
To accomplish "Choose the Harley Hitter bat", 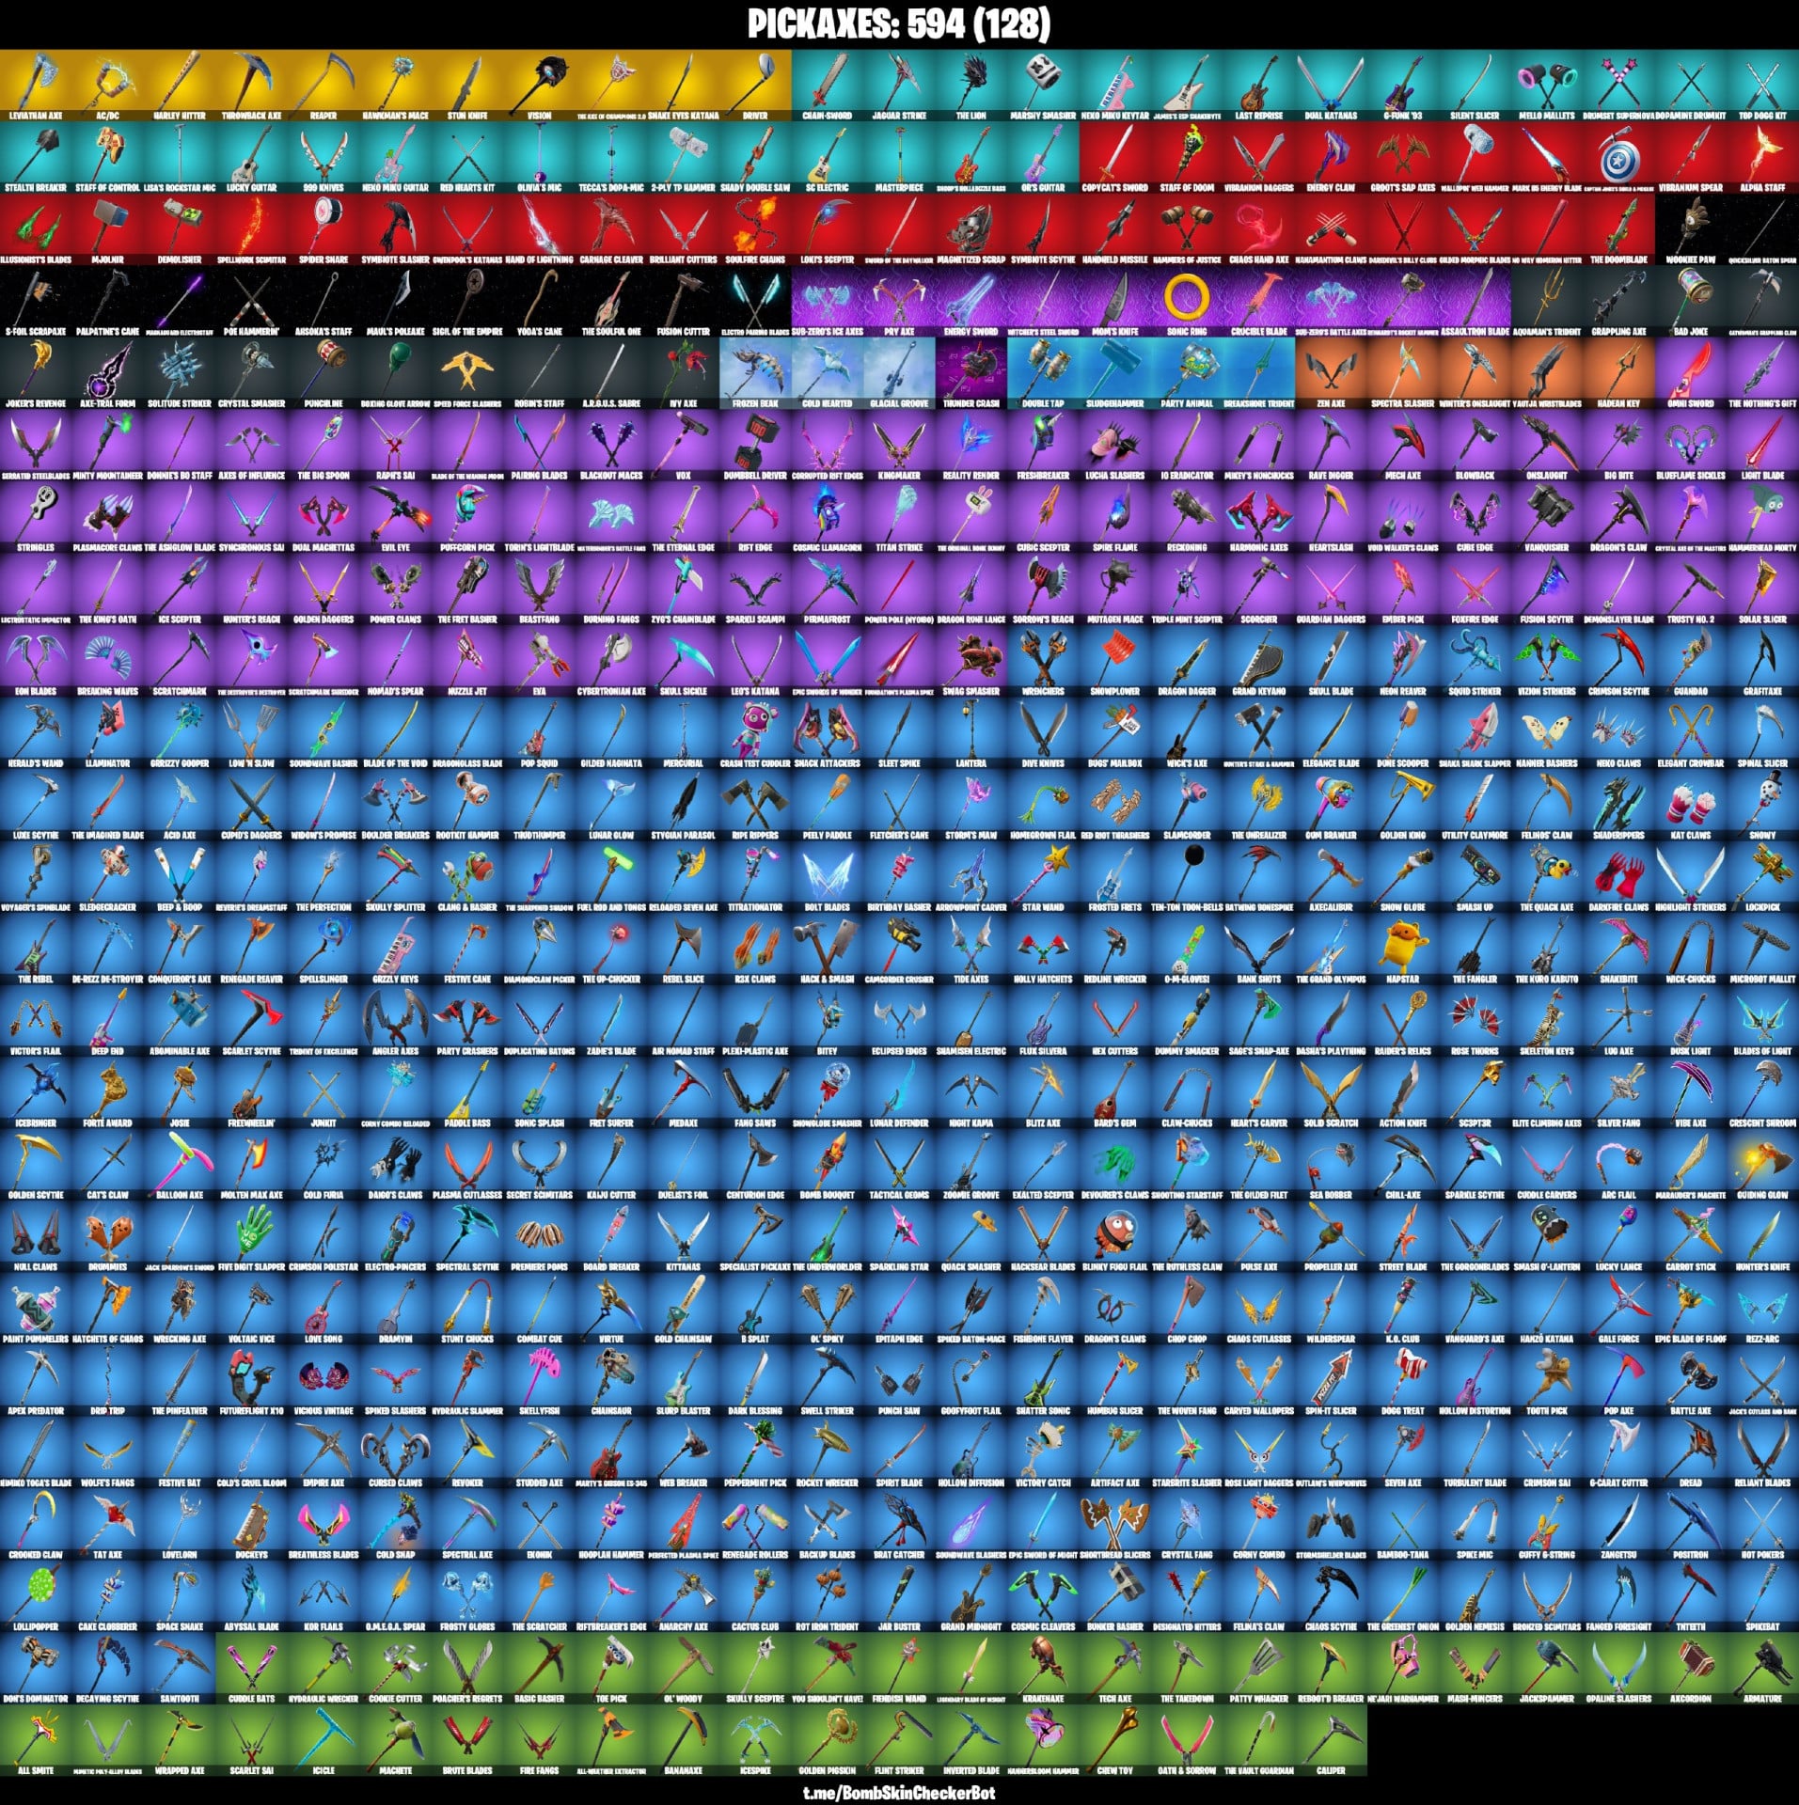I will [x=180, y=86].
